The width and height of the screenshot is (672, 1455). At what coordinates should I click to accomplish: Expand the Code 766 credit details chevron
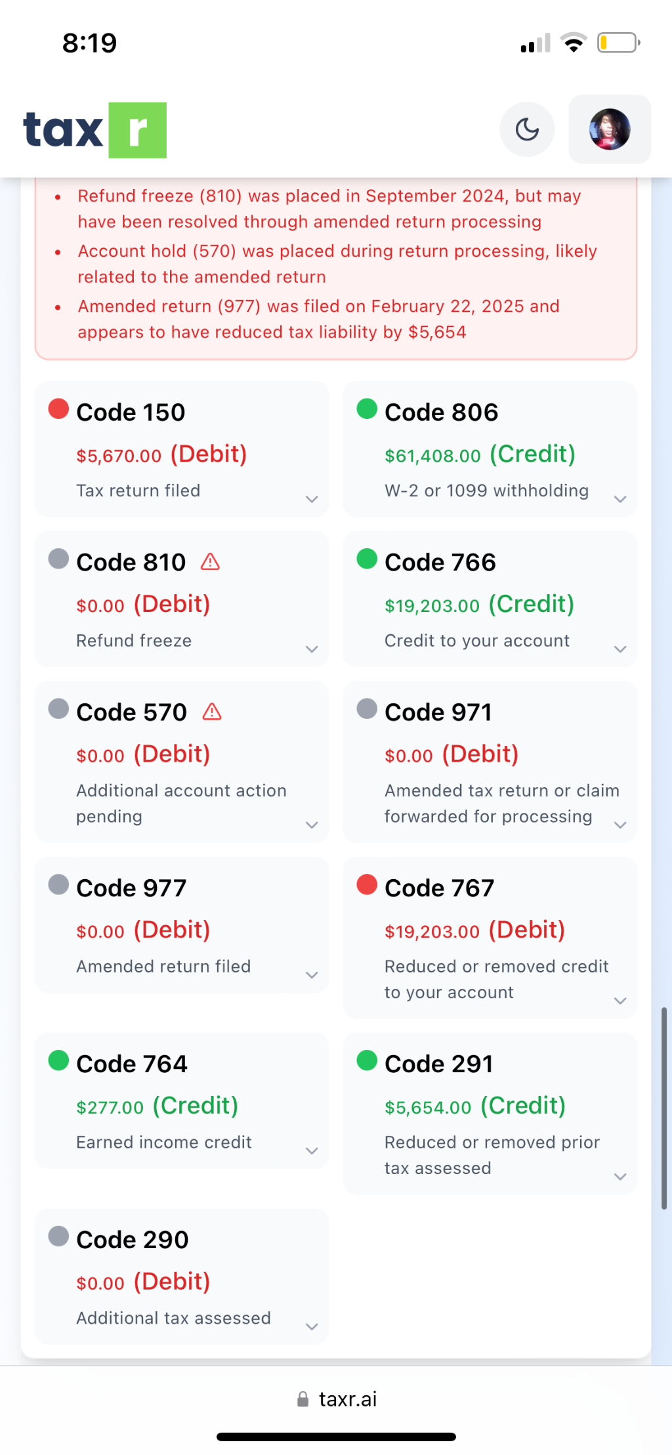pos(620,649)
